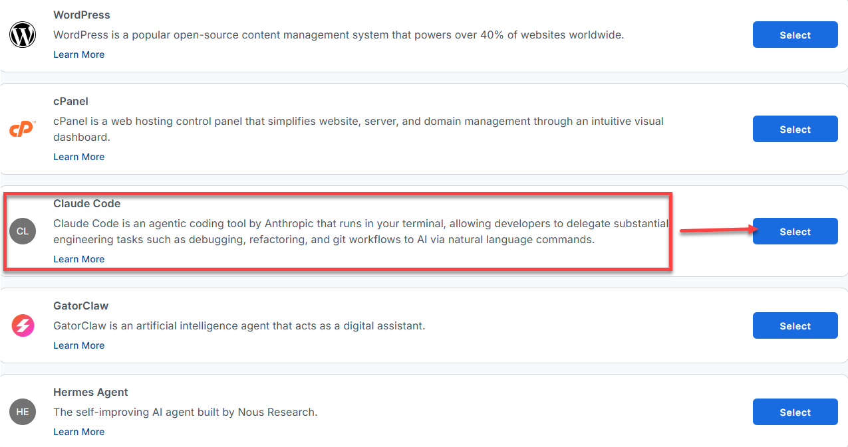
Task: Click the GatorClaw heading text
Action: coord(80,306)
